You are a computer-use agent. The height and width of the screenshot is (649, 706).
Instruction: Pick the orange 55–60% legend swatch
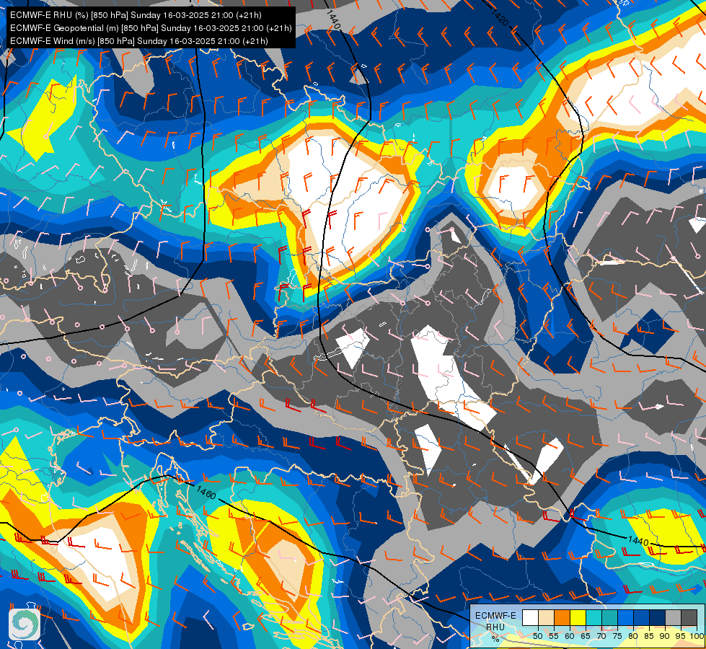point(562,617)
